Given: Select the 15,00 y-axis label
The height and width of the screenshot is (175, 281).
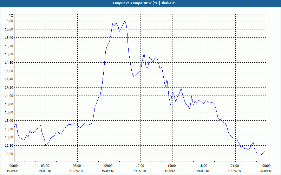Looking at the screenshot, I should pyautogui.click(x=9, y=54).
